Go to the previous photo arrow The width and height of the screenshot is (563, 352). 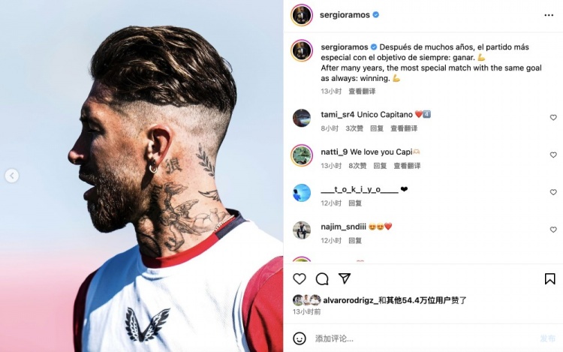(12, 176)
